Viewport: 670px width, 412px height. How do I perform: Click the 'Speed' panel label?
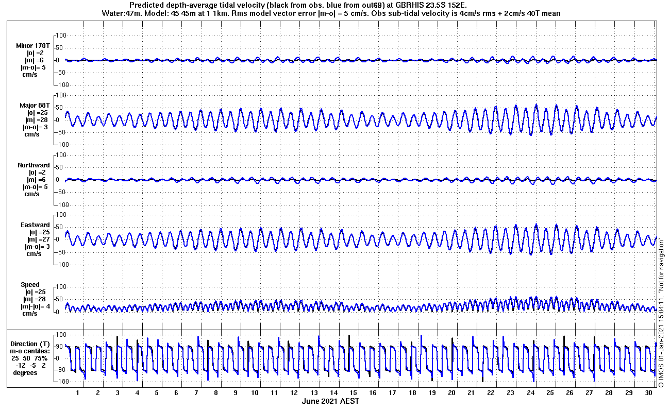coord(30,285)
